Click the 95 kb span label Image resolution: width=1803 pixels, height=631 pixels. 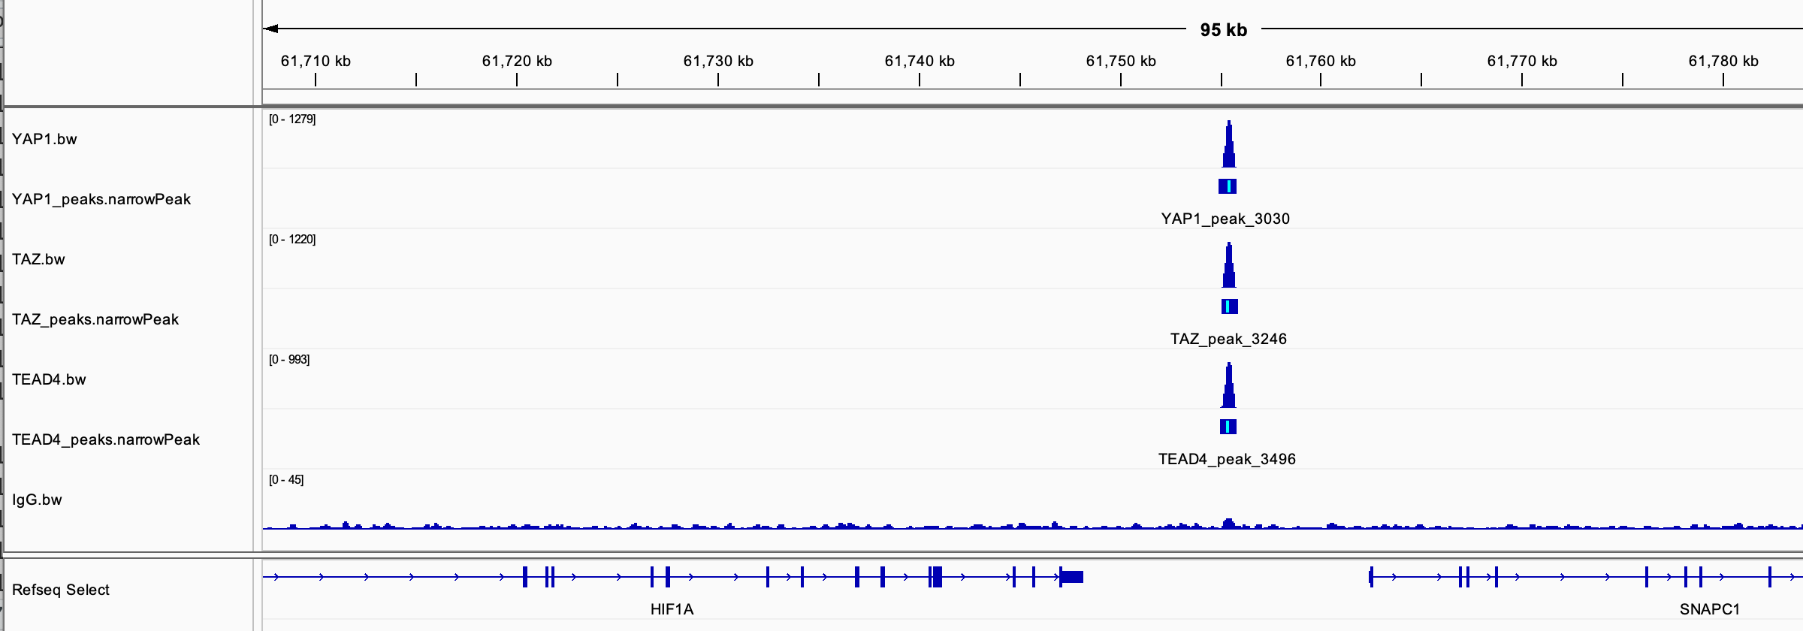[x=1223, y=30]
